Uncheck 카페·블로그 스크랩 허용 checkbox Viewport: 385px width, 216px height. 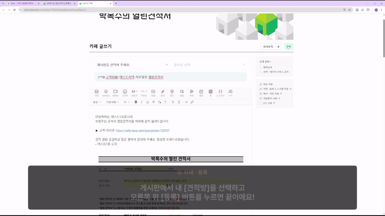261,89
